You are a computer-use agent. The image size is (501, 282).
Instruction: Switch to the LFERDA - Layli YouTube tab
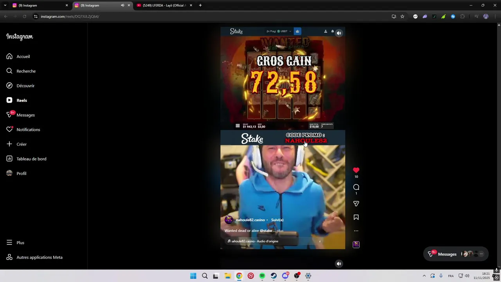(164, 5)
